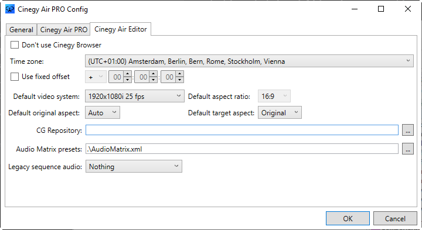This screenshot has width=422, height=230.
Task: Increase the minutes offset value
Action: [x=154, y=74]
